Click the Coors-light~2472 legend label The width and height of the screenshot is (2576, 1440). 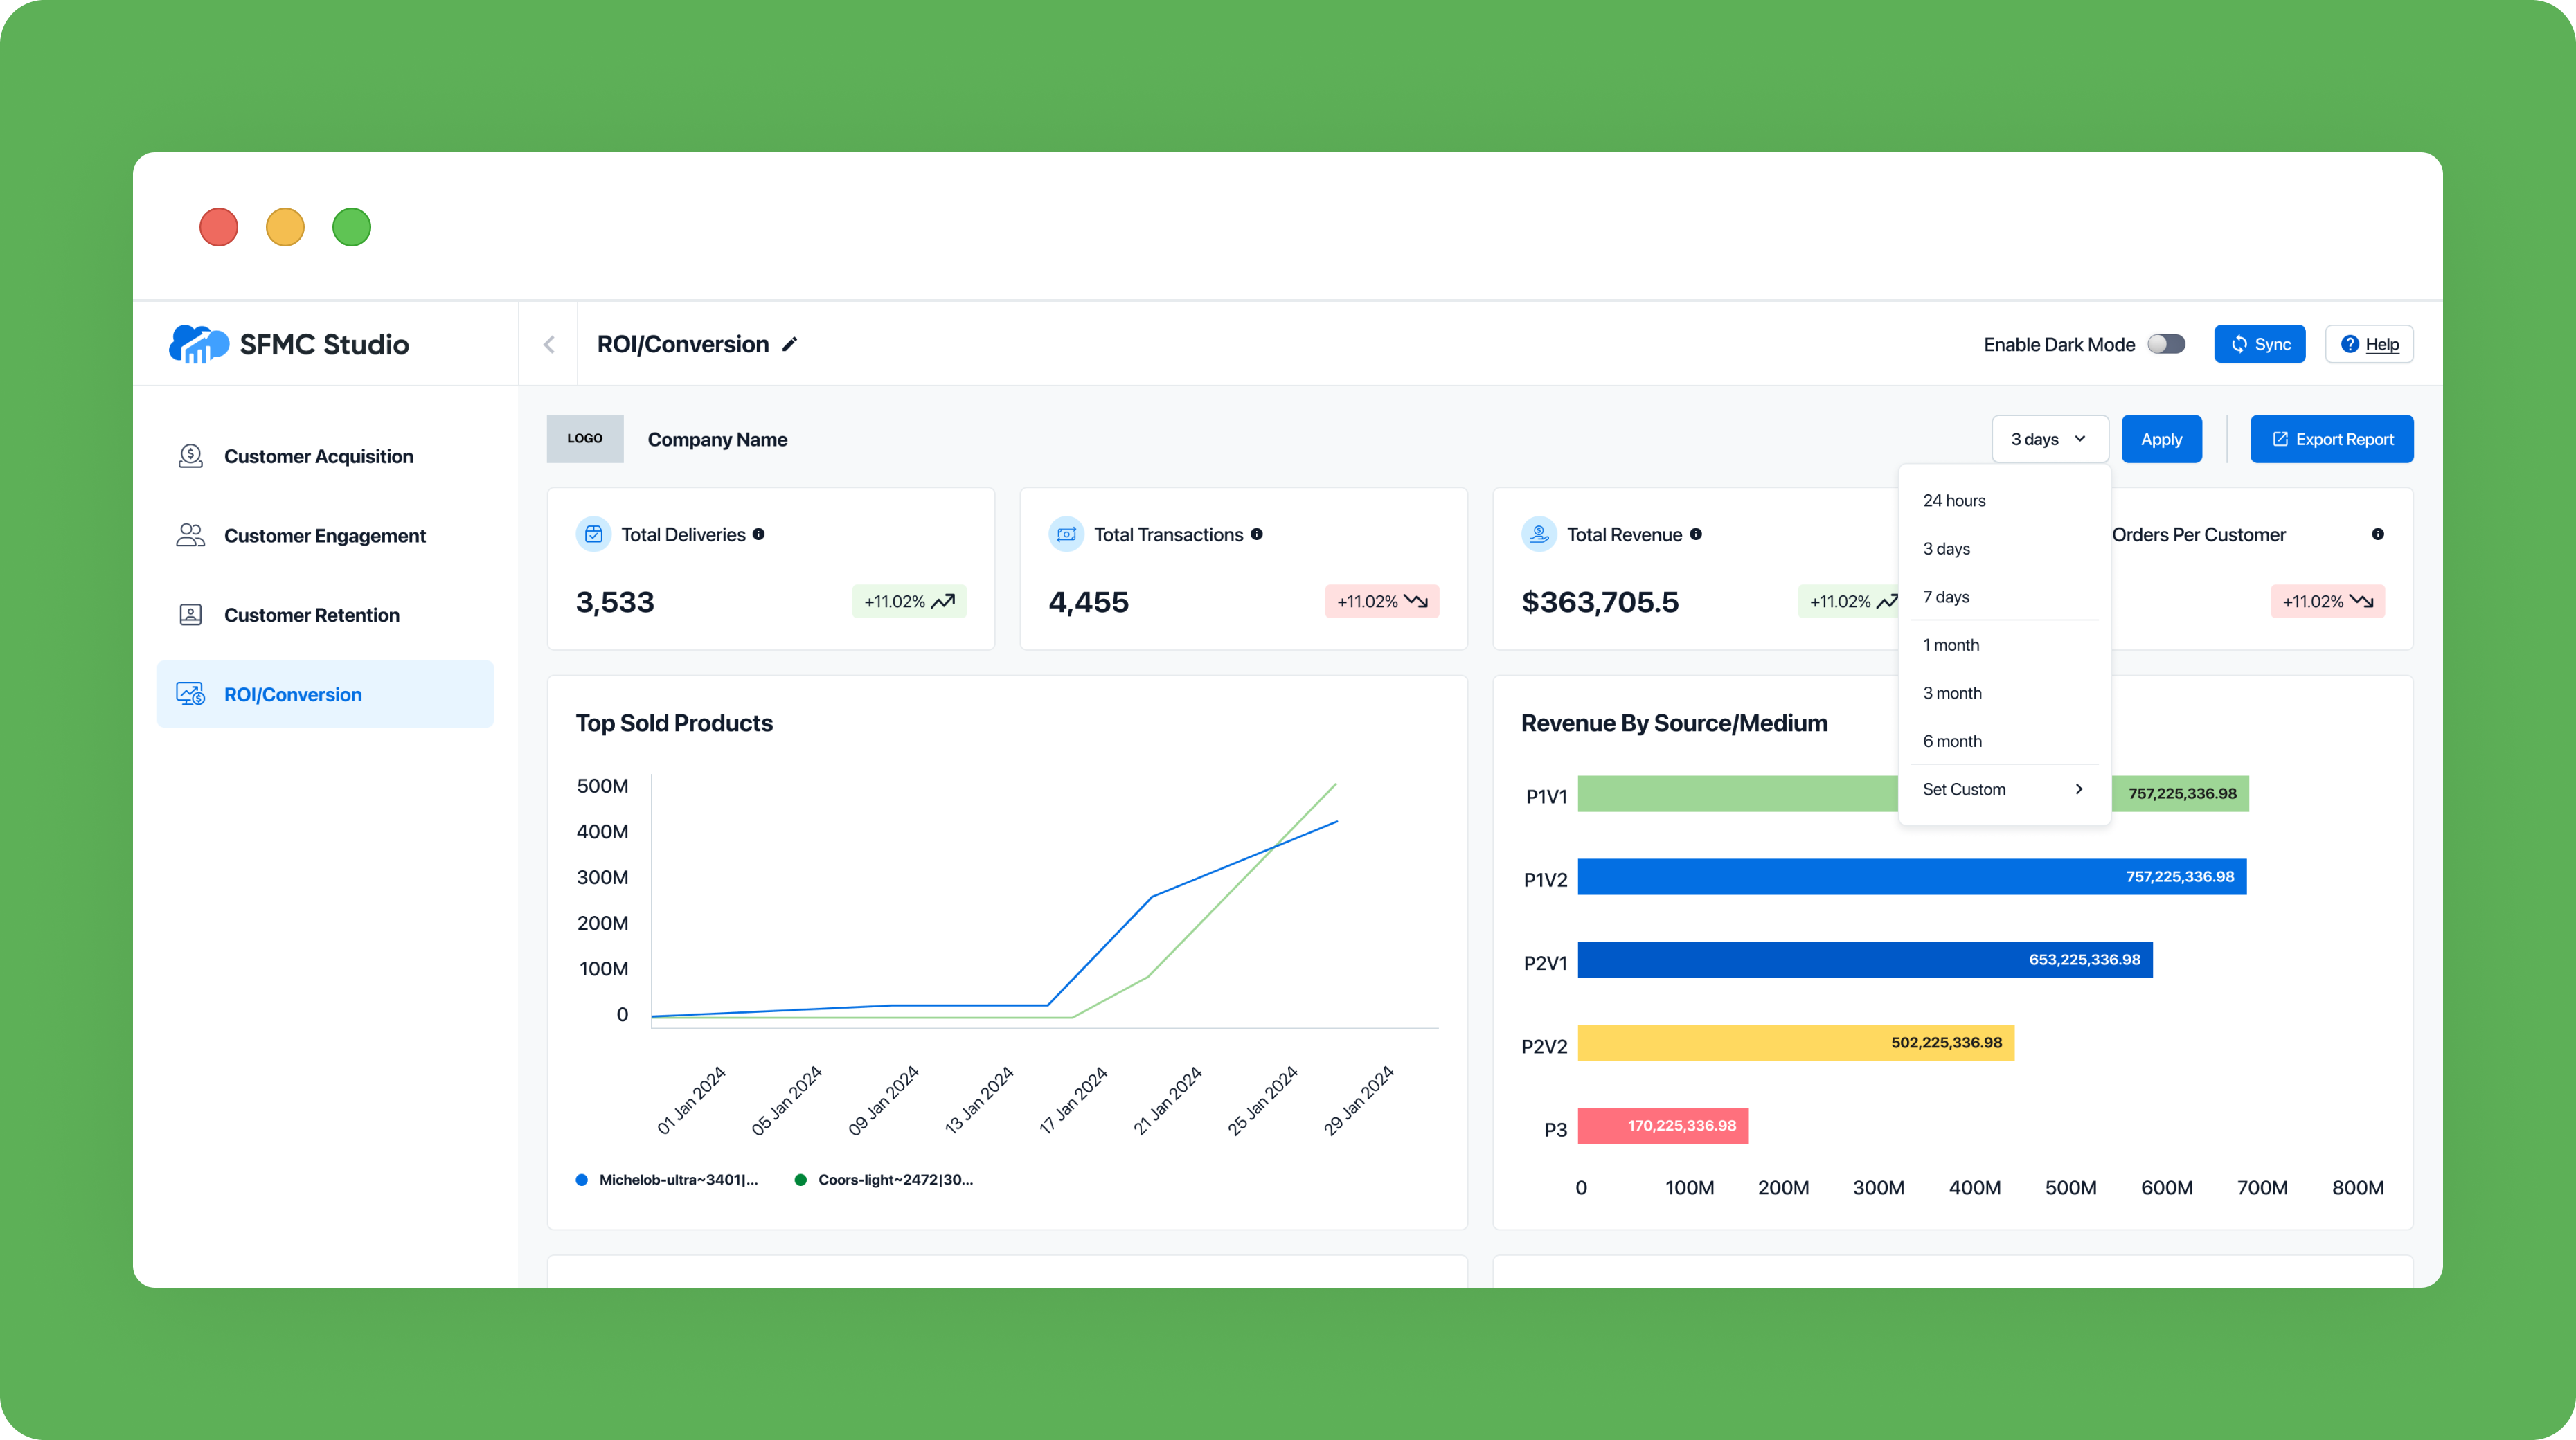[895, 1180]
